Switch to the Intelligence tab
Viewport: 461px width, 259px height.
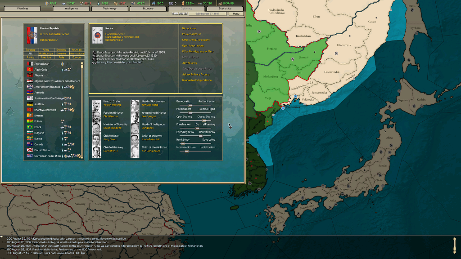(x=71, y=9)
